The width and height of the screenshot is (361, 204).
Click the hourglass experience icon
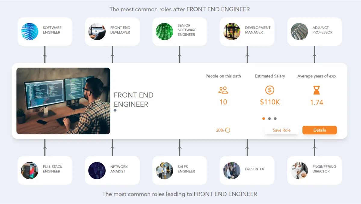(316, 91)
